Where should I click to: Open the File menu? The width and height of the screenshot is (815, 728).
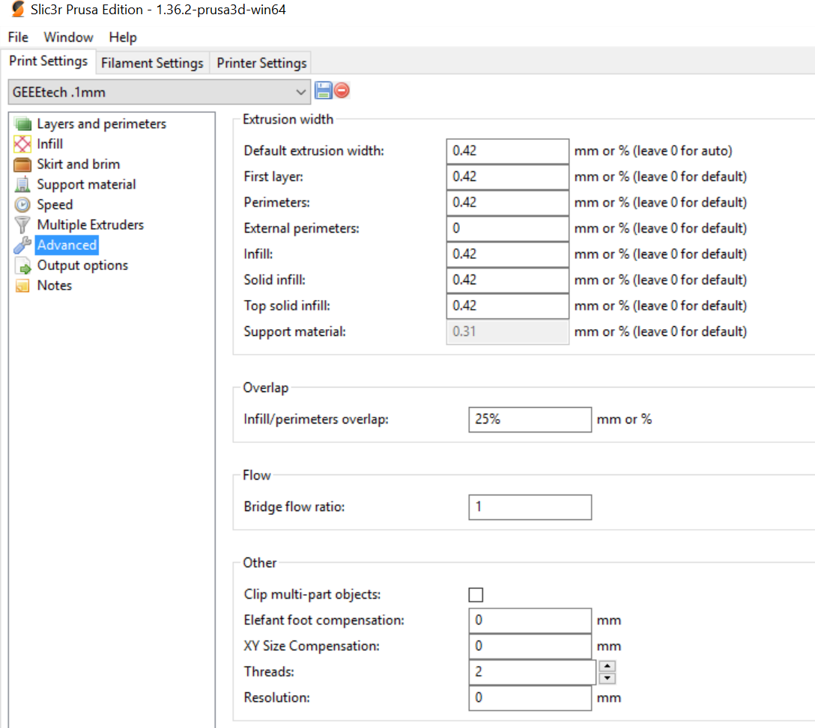[18, 37]
